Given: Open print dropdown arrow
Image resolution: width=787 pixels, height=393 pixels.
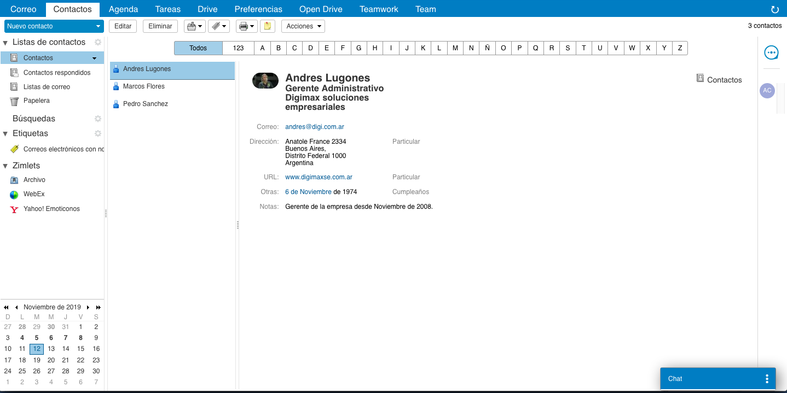Looking at the screenshot, I should [252, 26].
